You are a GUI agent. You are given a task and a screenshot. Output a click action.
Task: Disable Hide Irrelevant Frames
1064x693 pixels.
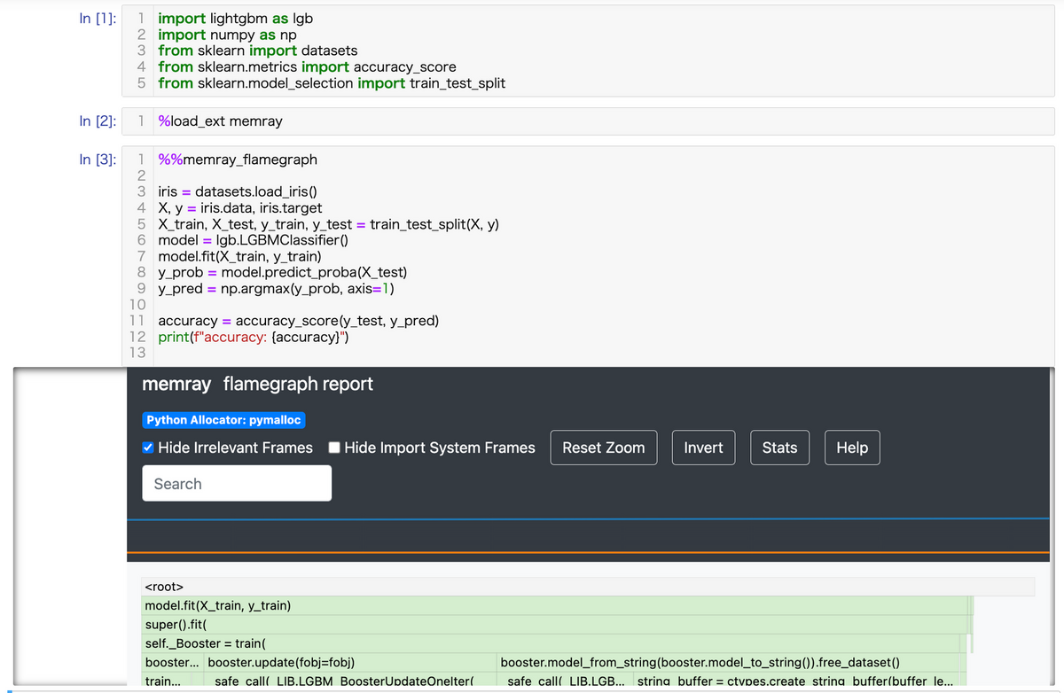click(148, 448)
